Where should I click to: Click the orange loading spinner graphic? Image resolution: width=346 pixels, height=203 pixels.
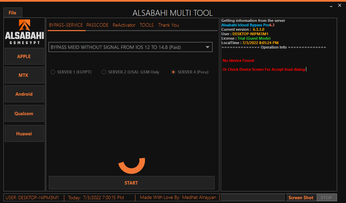pyautogui.click(x=131, y=165)
